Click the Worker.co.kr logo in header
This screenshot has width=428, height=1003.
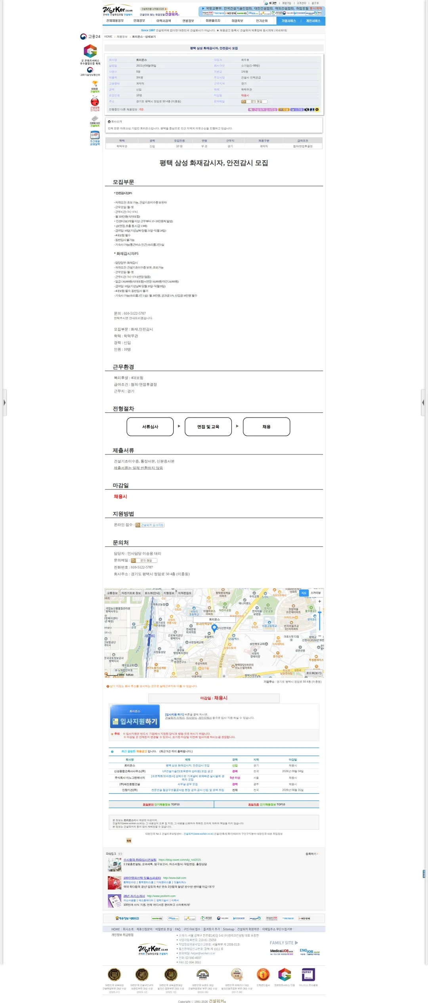[118, 11]
